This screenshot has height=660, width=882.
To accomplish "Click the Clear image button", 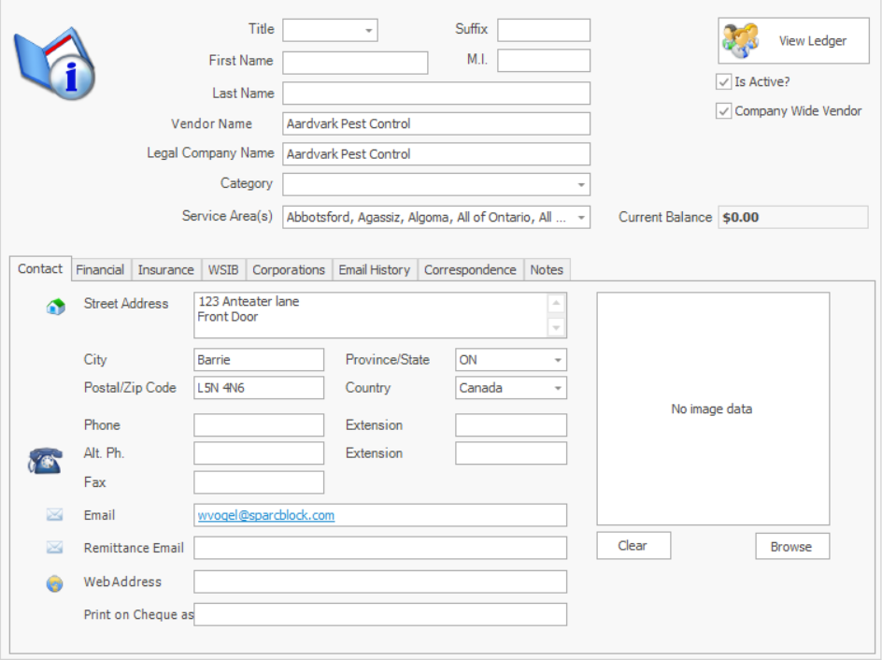I will point(633,545).
